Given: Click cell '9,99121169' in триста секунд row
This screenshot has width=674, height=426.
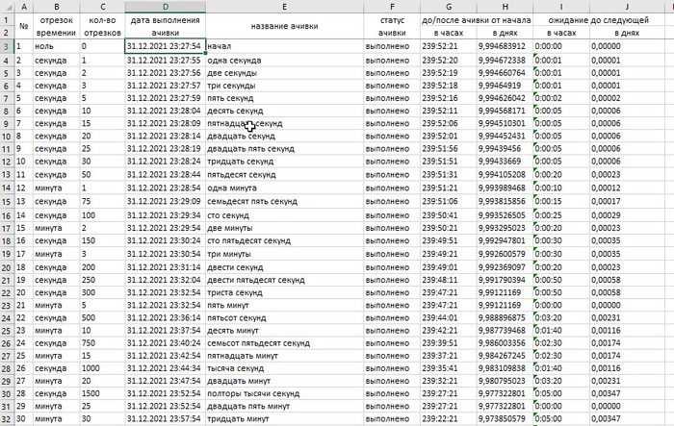Looking at the screenshot, I should (505, 293).
